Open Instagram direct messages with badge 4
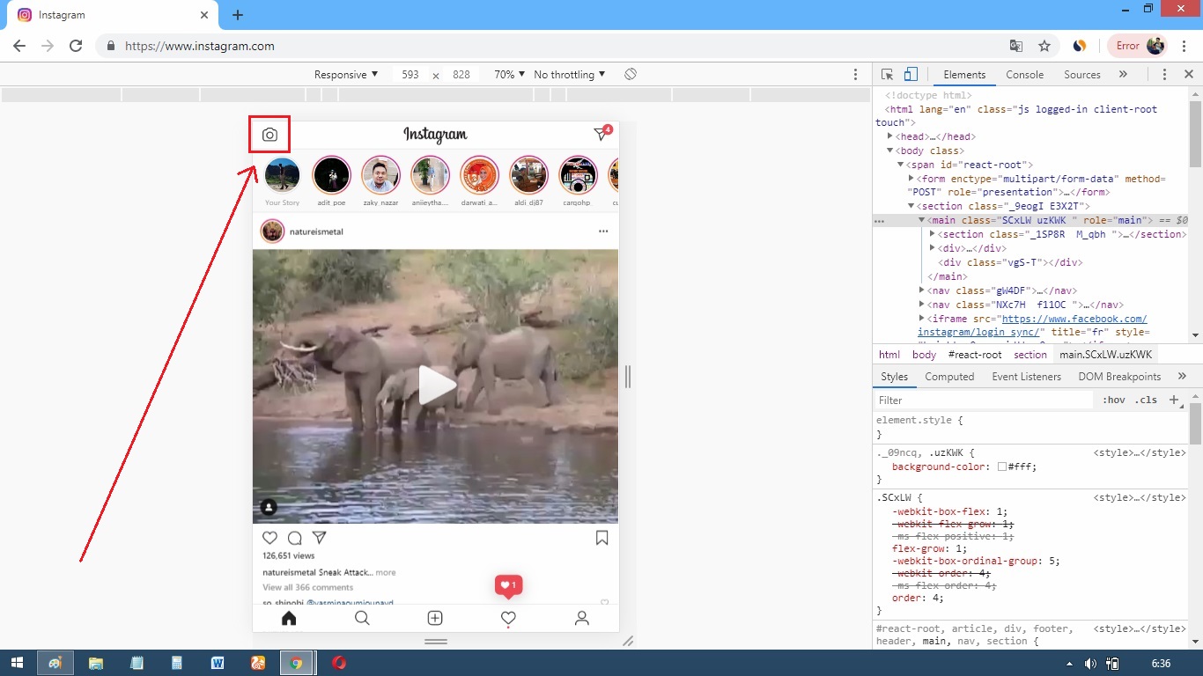This screenshot has height=676, width=1203. click(602, 133)
